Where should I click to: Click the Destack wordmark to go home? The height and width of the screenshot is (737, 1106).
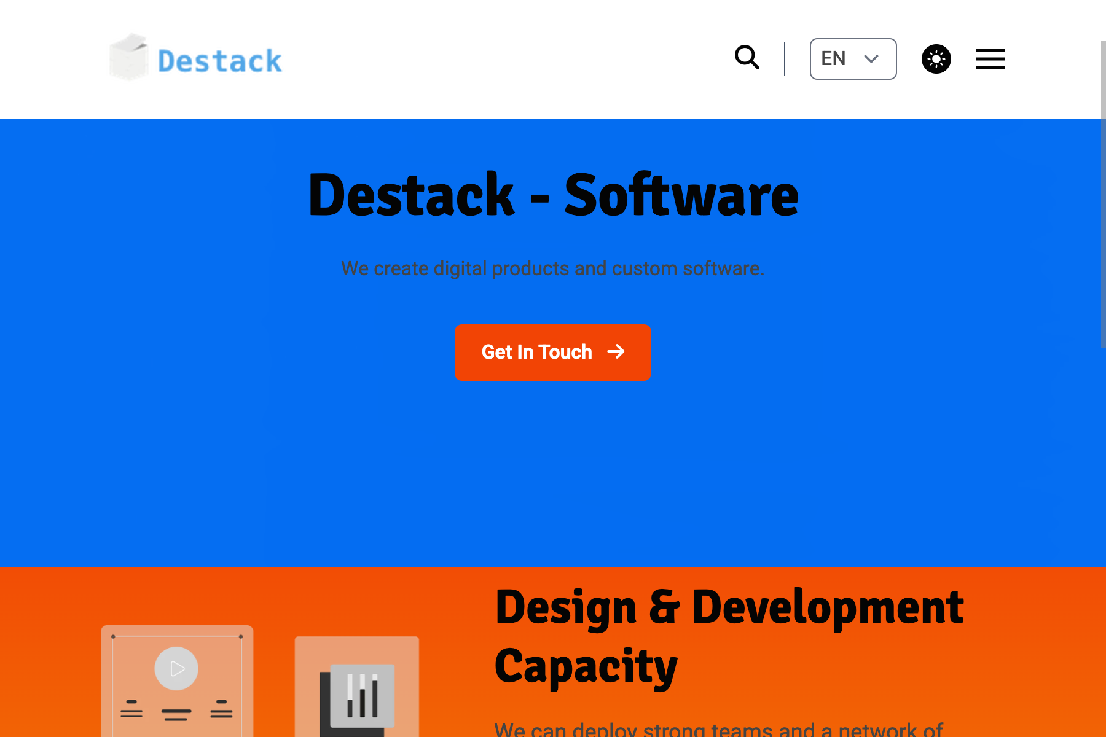tap(219, 60)
